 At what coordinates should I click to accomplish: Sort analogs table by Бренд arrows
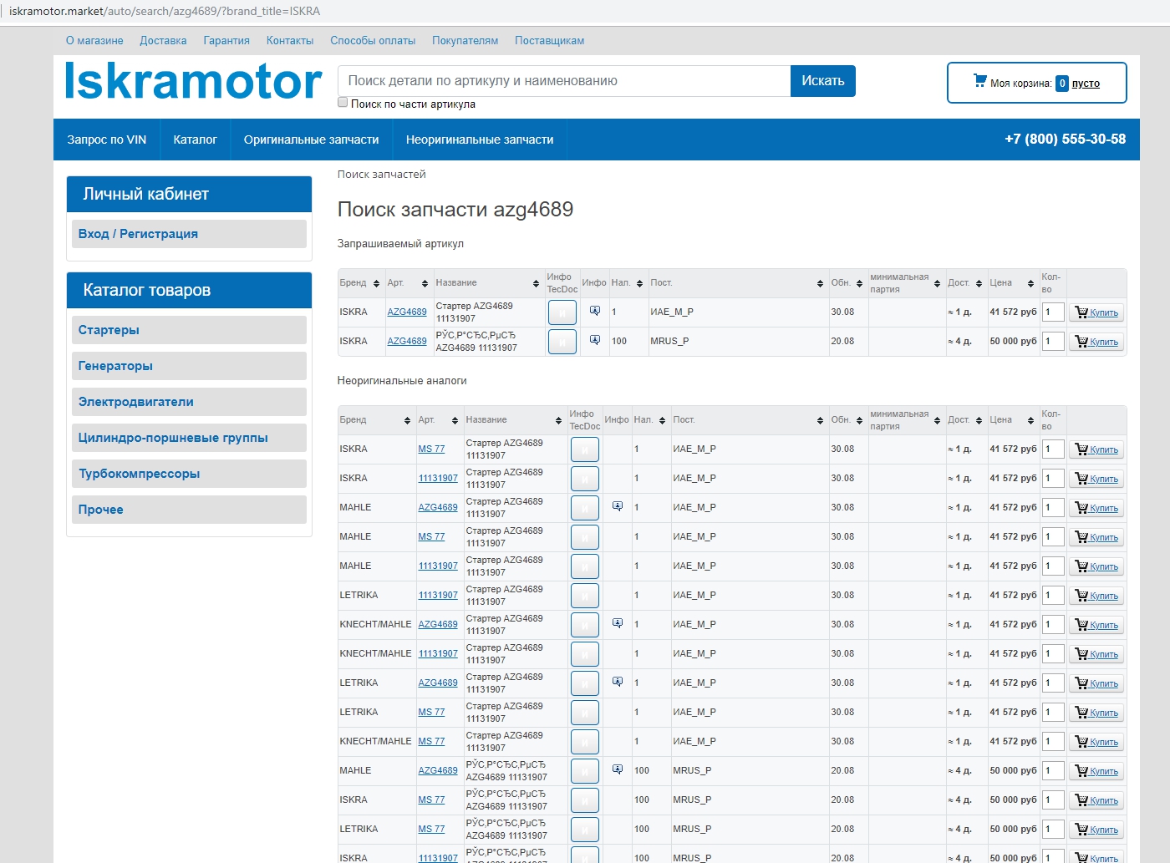[x=407, y=421]
